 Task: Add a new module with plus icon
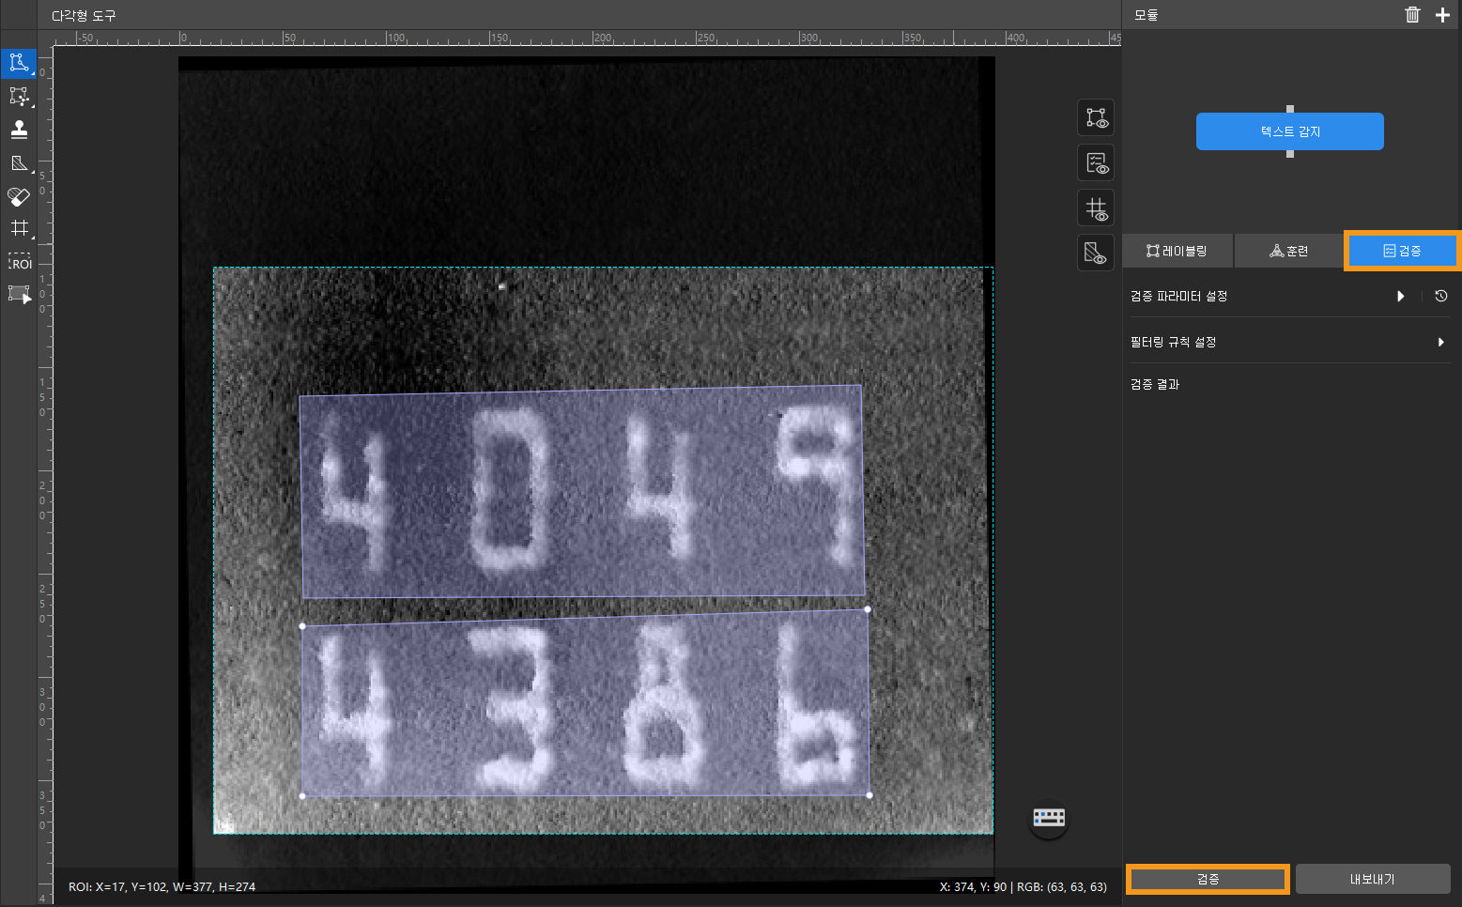coord(1442,14)
